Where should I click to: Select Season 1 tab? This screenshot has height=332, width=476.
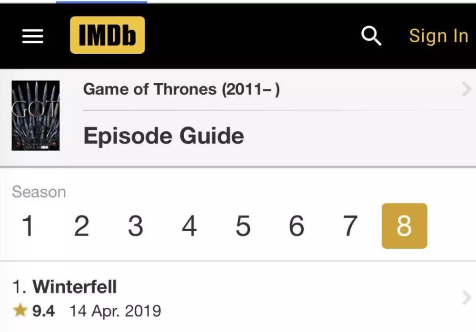[x=28, y=226]
